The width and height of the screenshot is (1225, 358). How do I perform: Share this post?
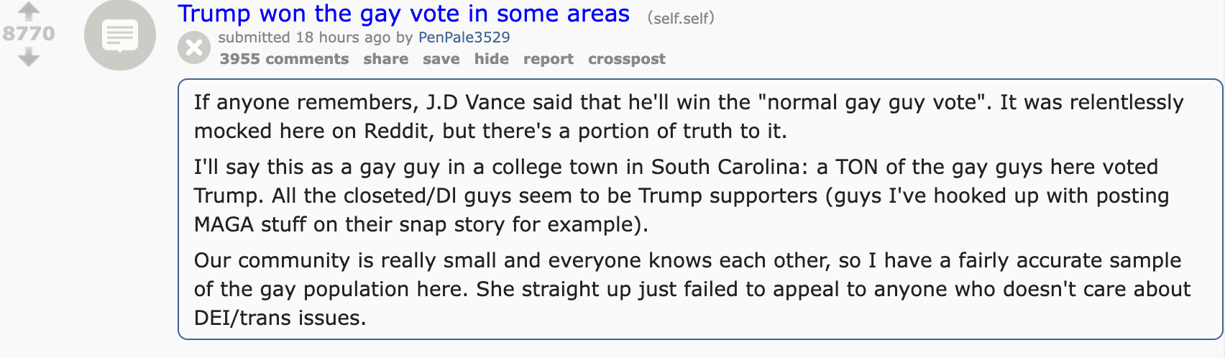tap(386, 59)
